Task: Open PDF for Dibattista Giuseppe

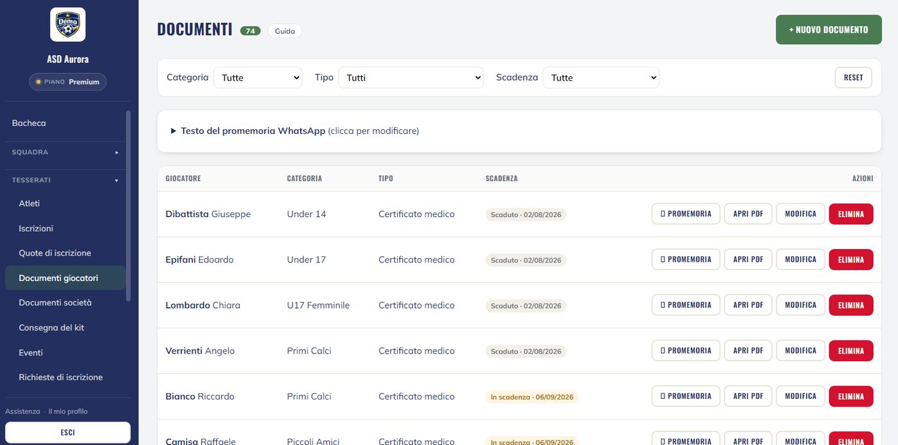Action: click(x=748, y=214)
